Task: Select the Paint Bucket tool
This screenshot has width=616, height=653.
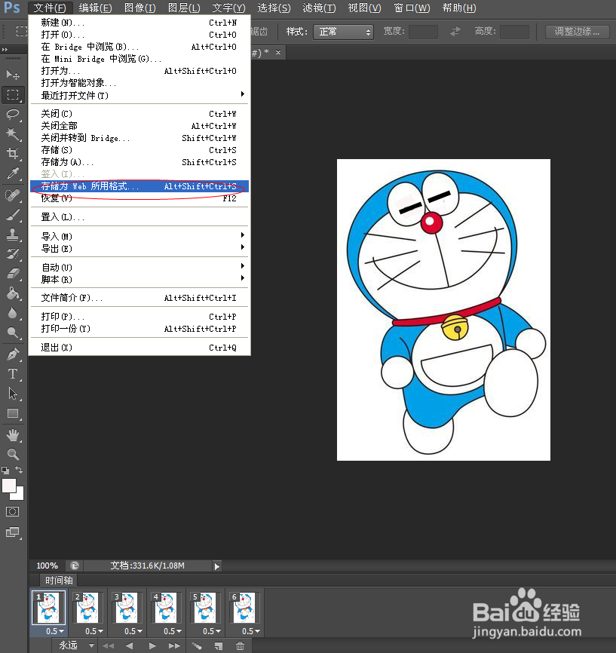Action: (x=13, y=293)
